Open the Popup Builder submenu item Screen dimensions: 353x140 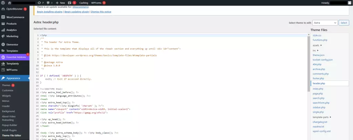9,125
